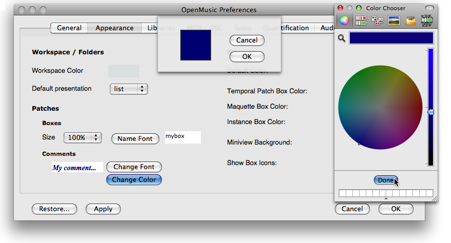Screen dimensions: 451x243
Task: Click the current color bar in Color Chooser
Action: coord(391,38)
